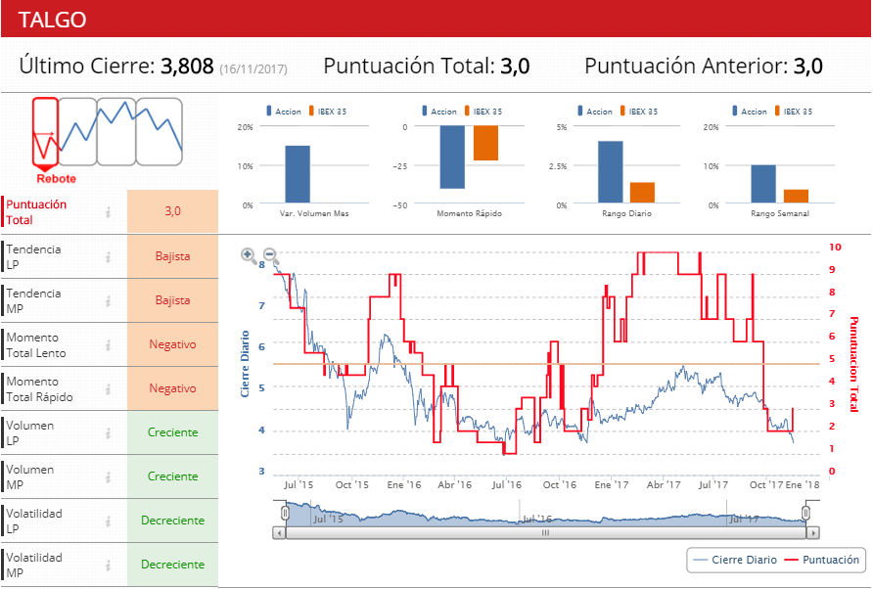The width and height of the screenshot is (873, 589).
Task: Click the date (16/11/2017)
Action: tap(253, 69)
